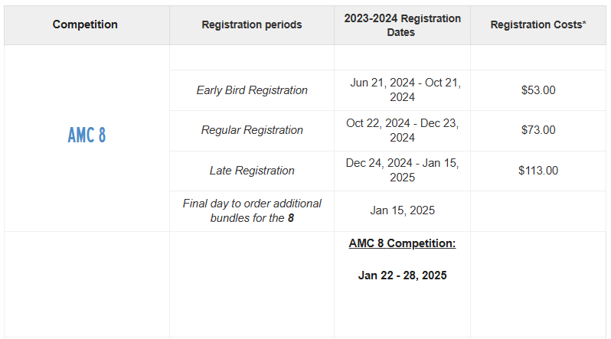Click Final day to order additional bundles
This screenshot has height=339, width=611.
click(252, 210)
